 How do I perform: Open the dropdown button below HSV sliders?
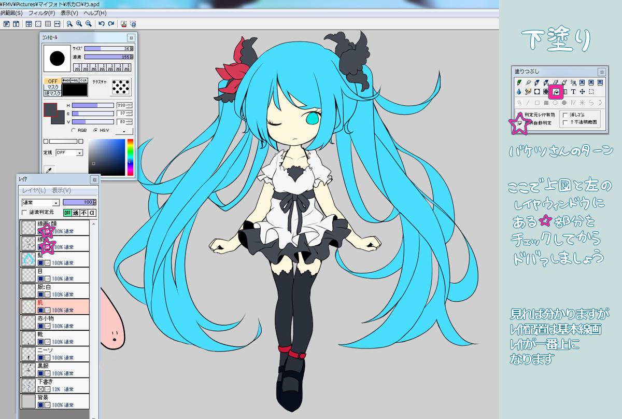(124, 131)
